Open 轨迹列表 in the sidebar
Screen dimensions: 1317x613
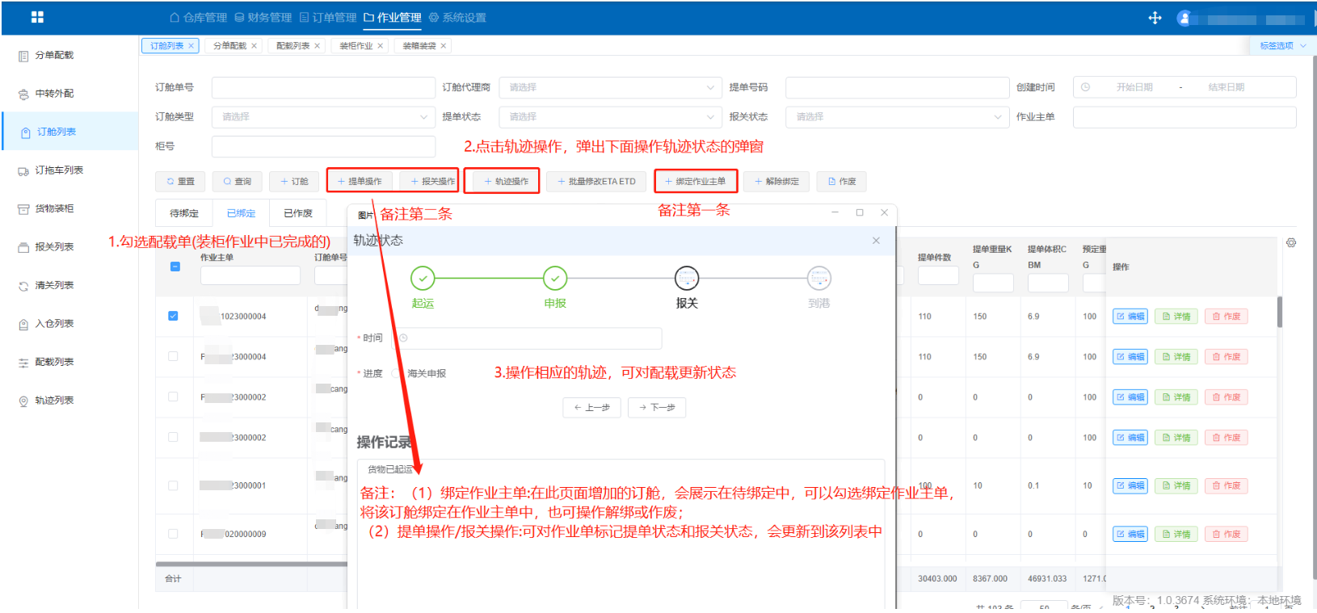point(54,401)
